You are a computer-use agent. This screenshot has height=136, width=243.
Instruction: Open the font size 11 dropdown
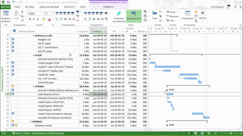tap(52, 14)
